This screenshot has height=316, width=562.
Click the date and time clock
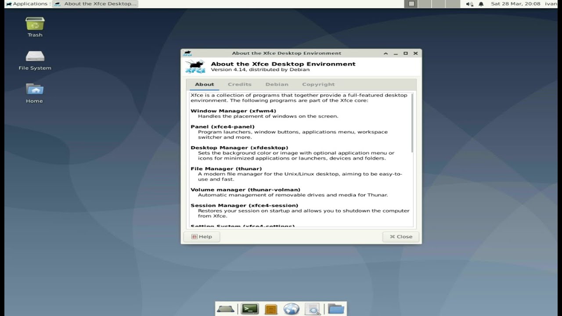(x=515, y=4)
